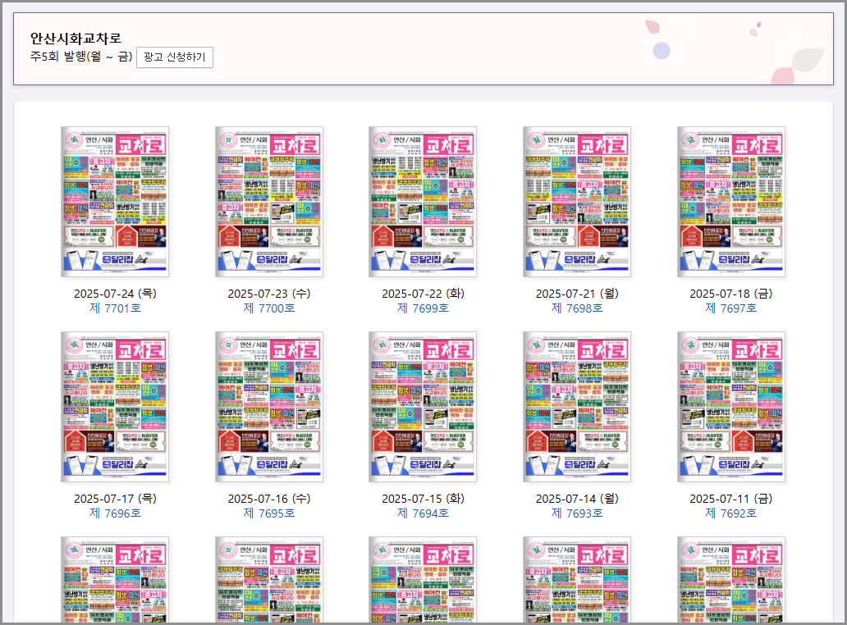This screenshot has height=625, width=847.
Task: Open issue link 제 7693호
Action: pos(577,513)
